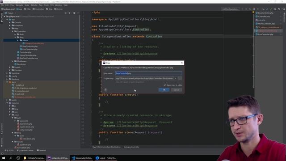Expand the Auth folder under Controllers
Screen dimensions: 286x161
[15, 34]
